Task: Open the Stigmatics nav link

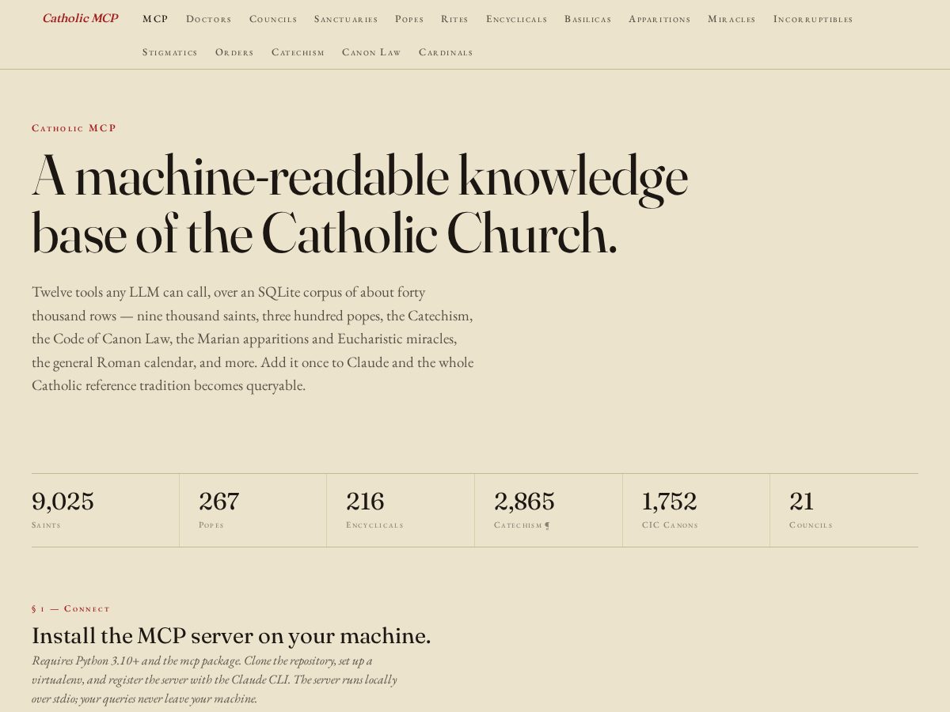Action: tap(170, 52)
